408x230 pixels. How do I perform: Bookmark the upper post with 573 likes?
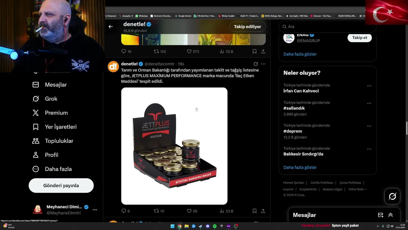(254, 51)
